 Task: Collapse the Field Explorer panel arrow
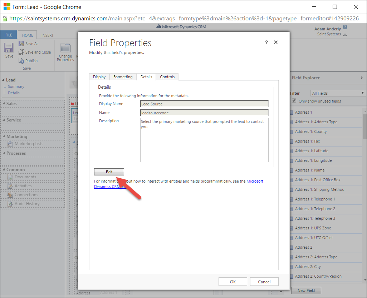[361, 78]
